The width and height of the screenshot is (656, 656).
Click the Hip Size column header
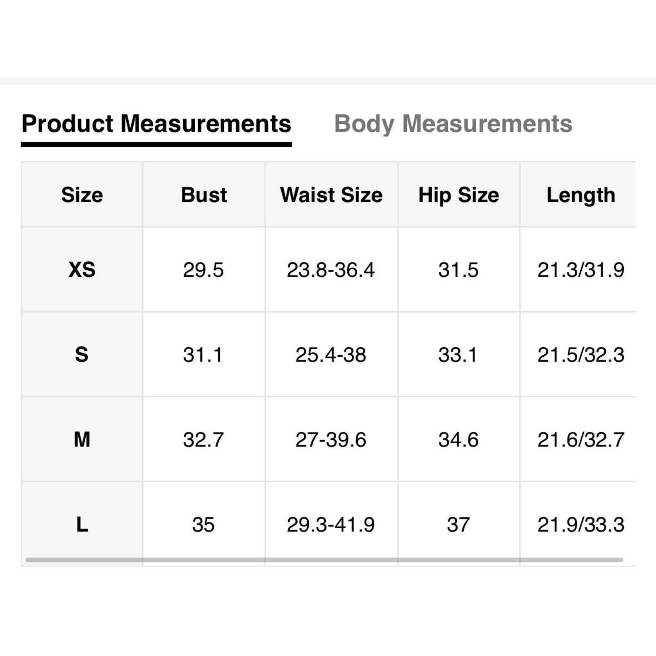pos(458,195)
